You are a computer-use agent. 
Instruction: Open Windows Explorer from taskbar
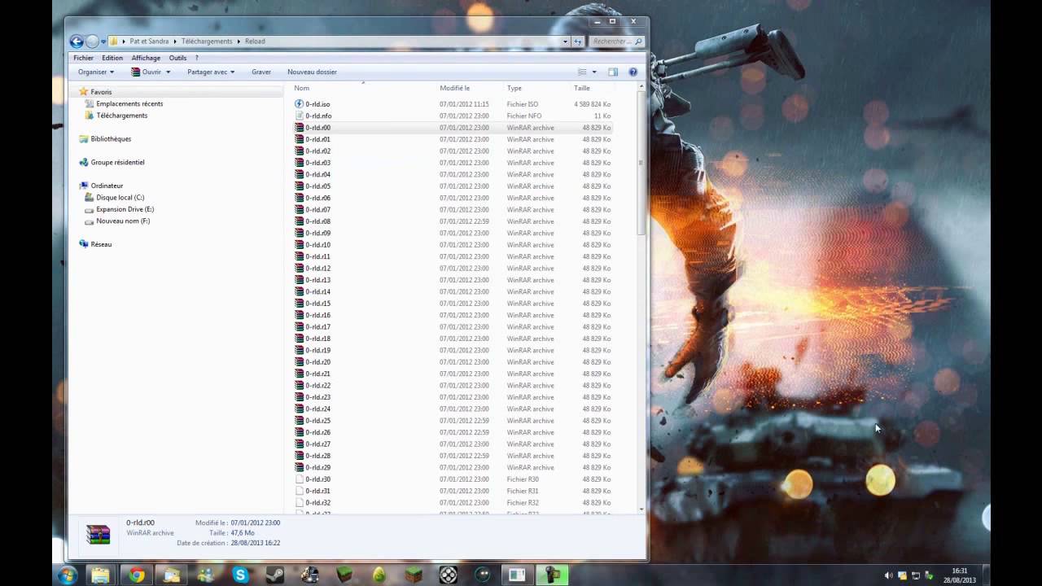click(100, 575)
